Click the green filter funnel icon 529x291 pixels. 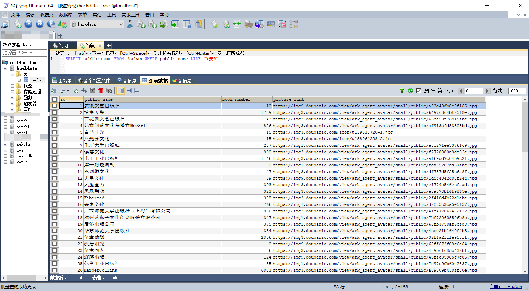pyautogui.click(x=402, y=91)
